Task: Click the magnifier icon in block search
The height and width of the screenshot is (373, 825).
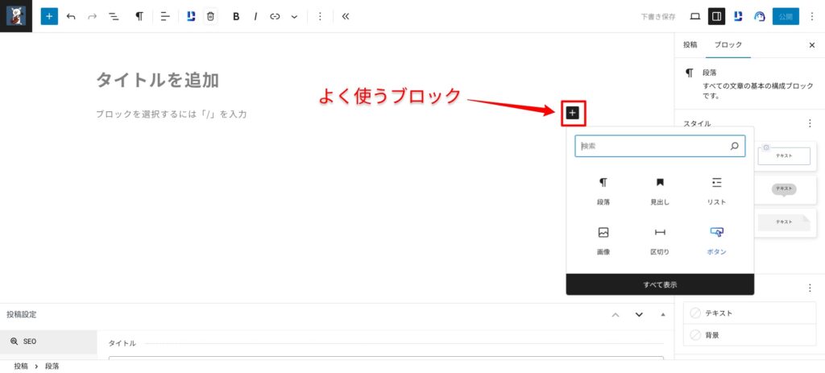Action: [735, 147]
